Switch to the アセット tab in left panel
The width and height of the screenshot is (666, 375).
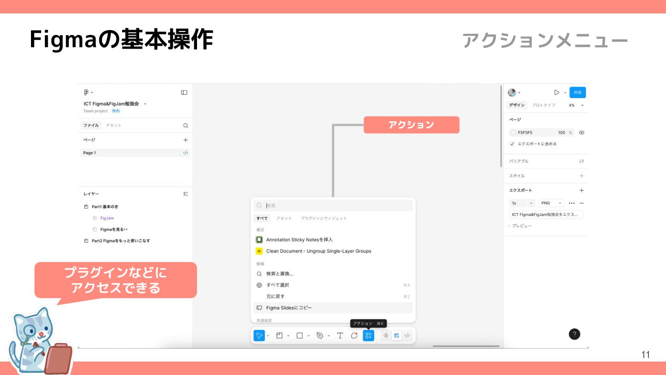[114, 125]
